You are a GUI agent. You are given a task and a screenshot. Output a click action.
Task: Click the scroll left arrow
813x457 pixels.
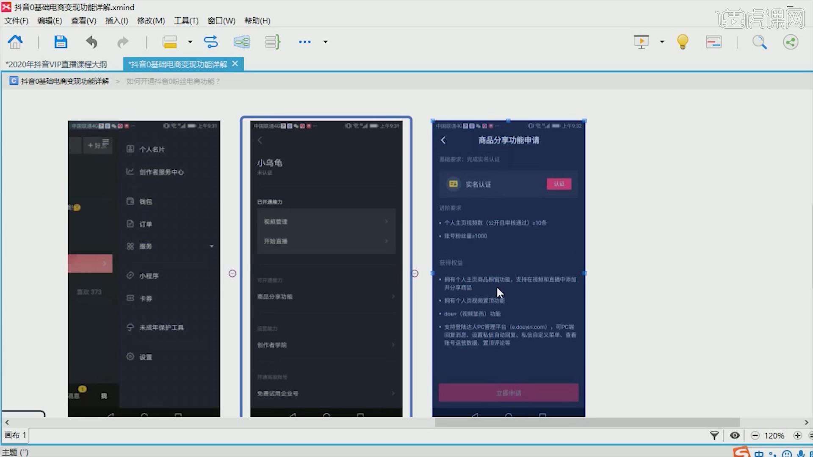7,422
